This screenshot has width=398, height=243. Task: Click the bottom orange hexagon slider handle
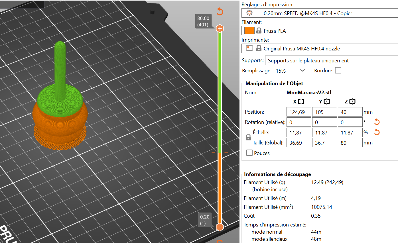coord(220,227)
